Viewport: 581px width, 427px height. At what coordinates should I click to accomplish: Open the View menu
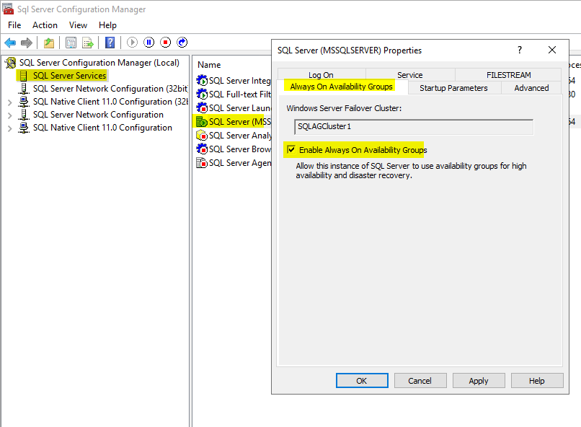pos(78,25)
